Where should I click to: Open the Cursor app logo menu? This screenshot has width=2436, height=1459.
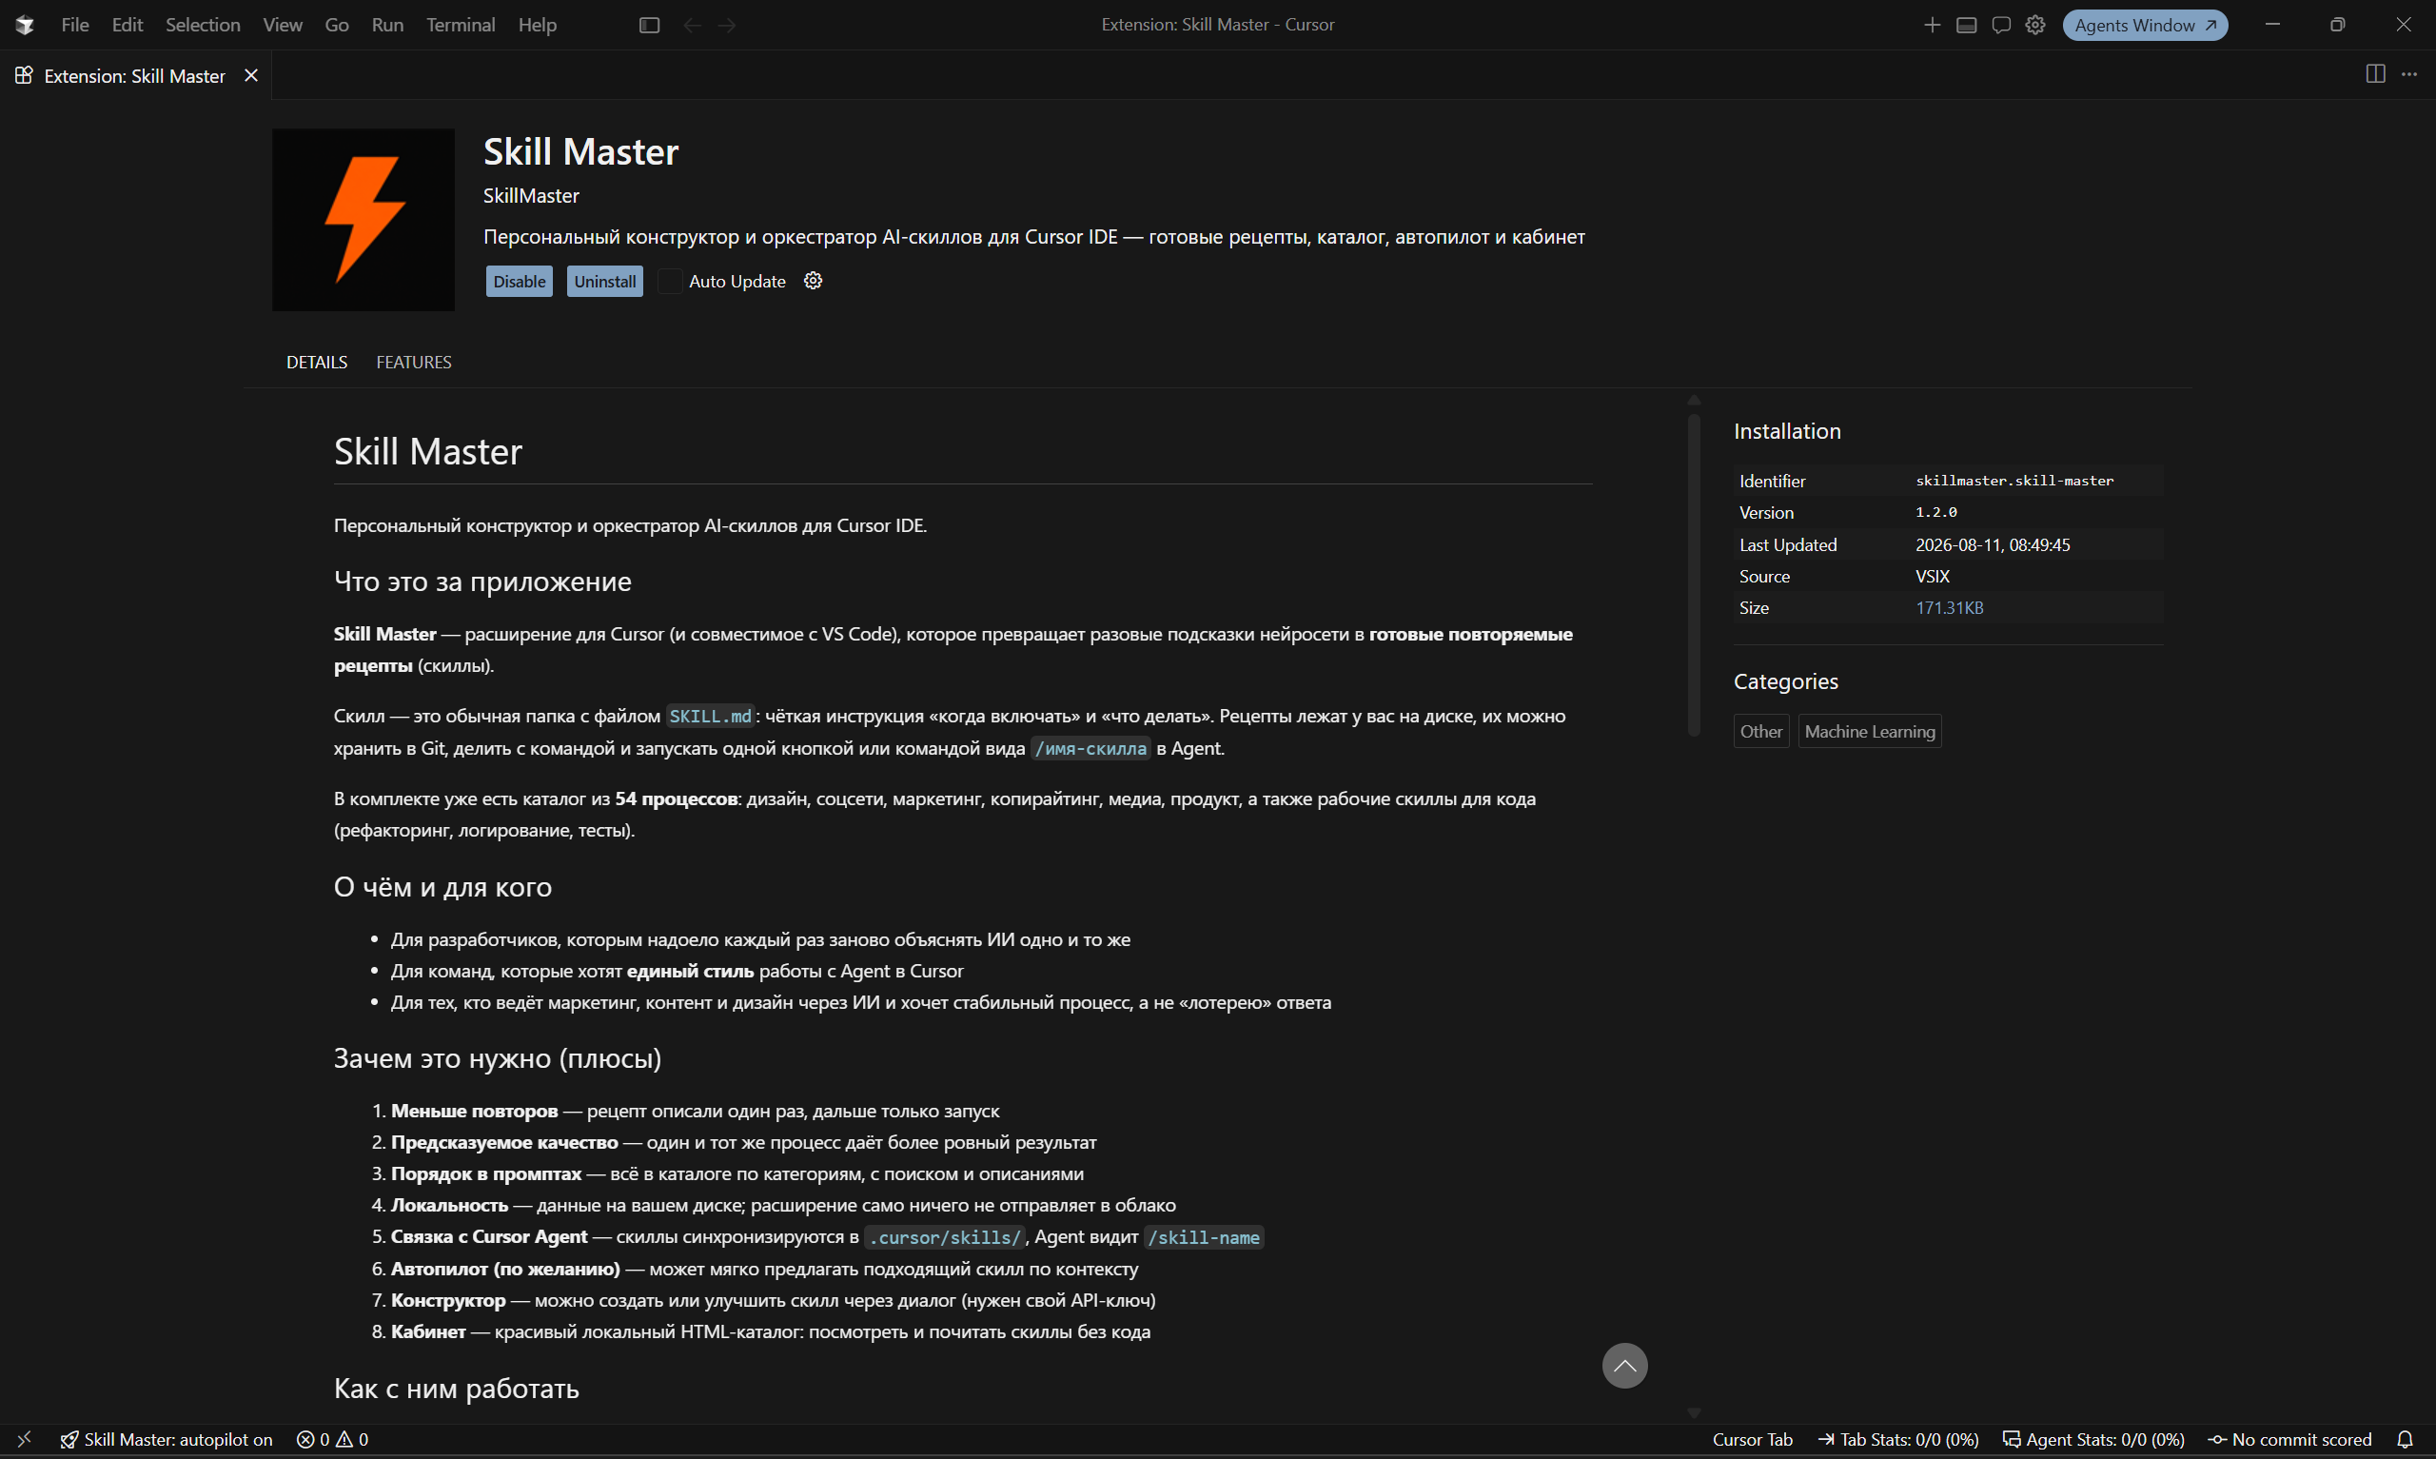pos(25,25)
